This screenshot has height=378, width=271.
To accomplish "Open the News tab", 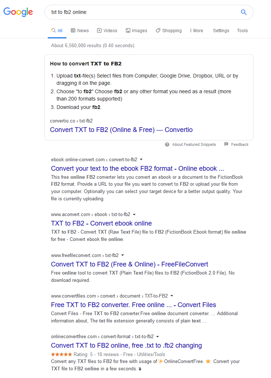I will (80, 31).
